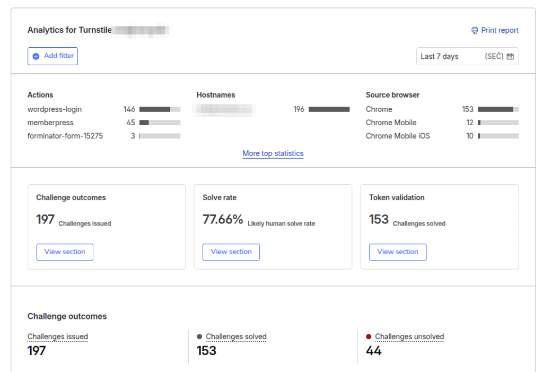Select the Chrome source browser entry
543x372 pixels.
click(442, 109)
